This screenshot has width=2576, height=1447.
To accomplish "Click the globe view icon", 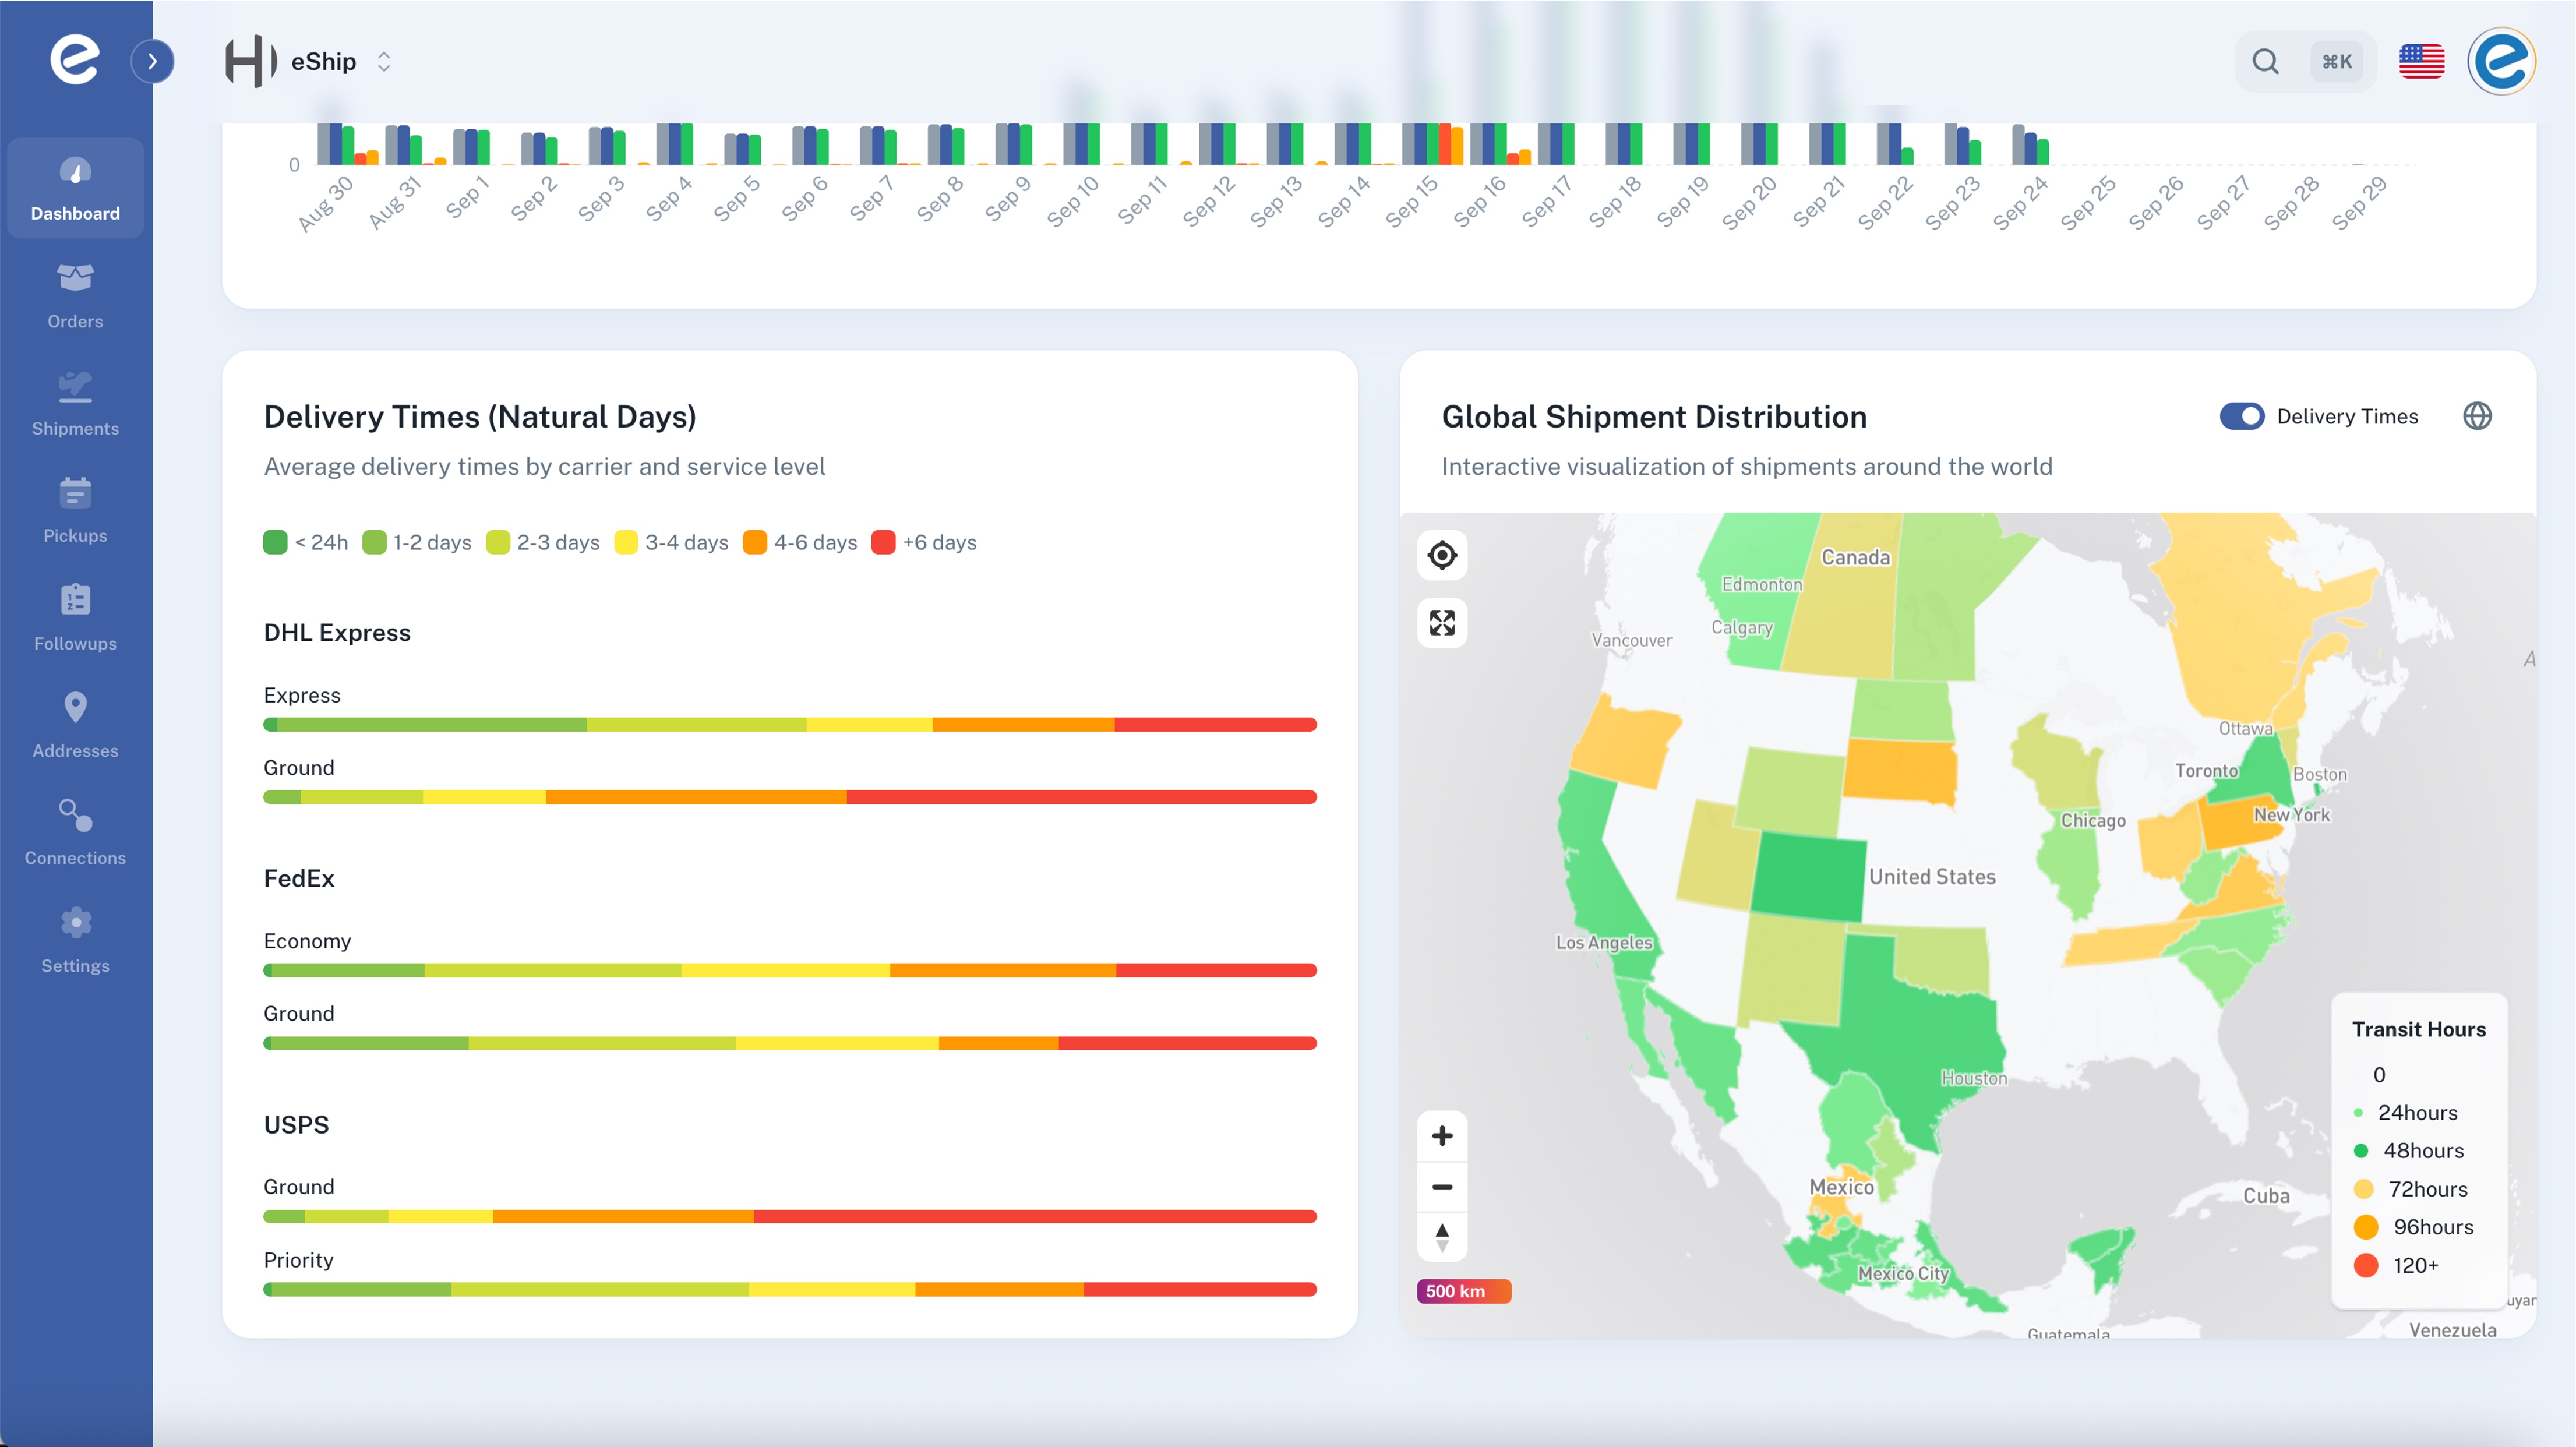I will 2476,416.
